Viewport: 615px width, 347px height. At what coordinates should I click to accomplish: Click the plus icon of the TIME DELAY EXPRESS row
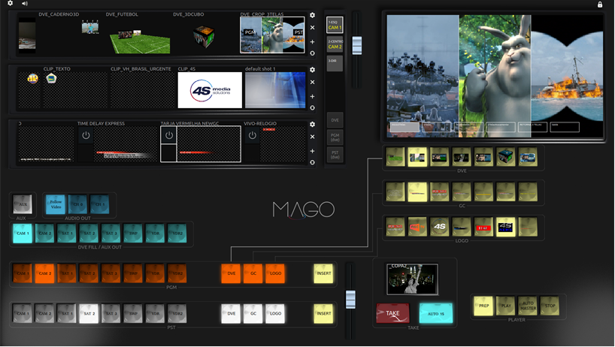[312, 151]
